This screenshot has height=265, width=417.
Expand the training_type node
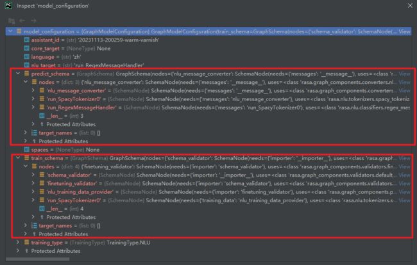[17, 243]
